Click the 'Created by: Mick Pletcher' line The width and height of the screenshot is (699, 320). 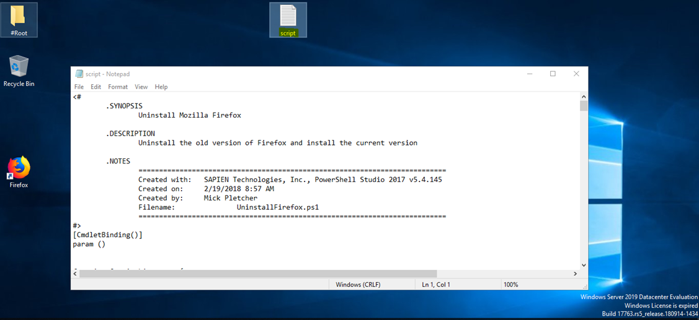pos(198,197)
